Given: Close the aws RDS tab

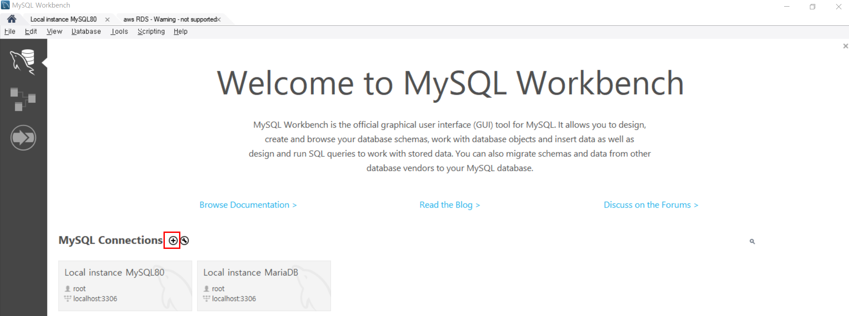Looking at the screenshot, I should pos(219,20).
